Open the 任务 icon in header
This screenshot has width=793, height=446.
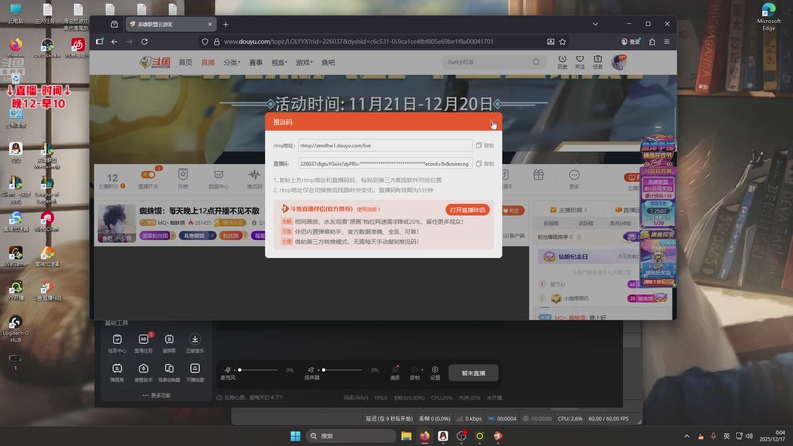click(x=598, y=62)
